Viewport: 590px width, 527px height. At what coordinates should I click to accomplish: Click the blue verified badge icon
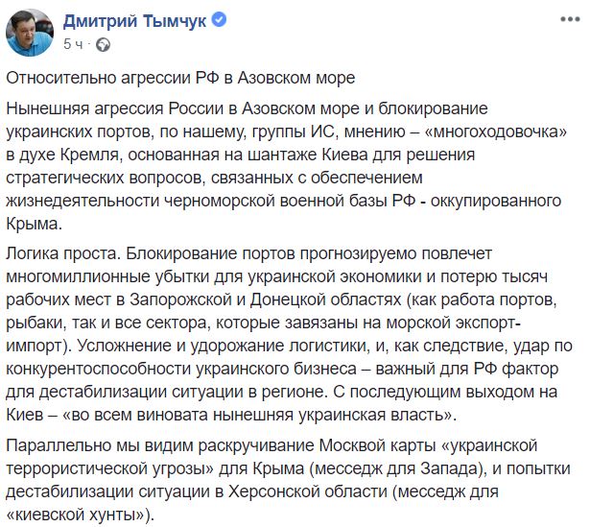(x=219, y=19)
